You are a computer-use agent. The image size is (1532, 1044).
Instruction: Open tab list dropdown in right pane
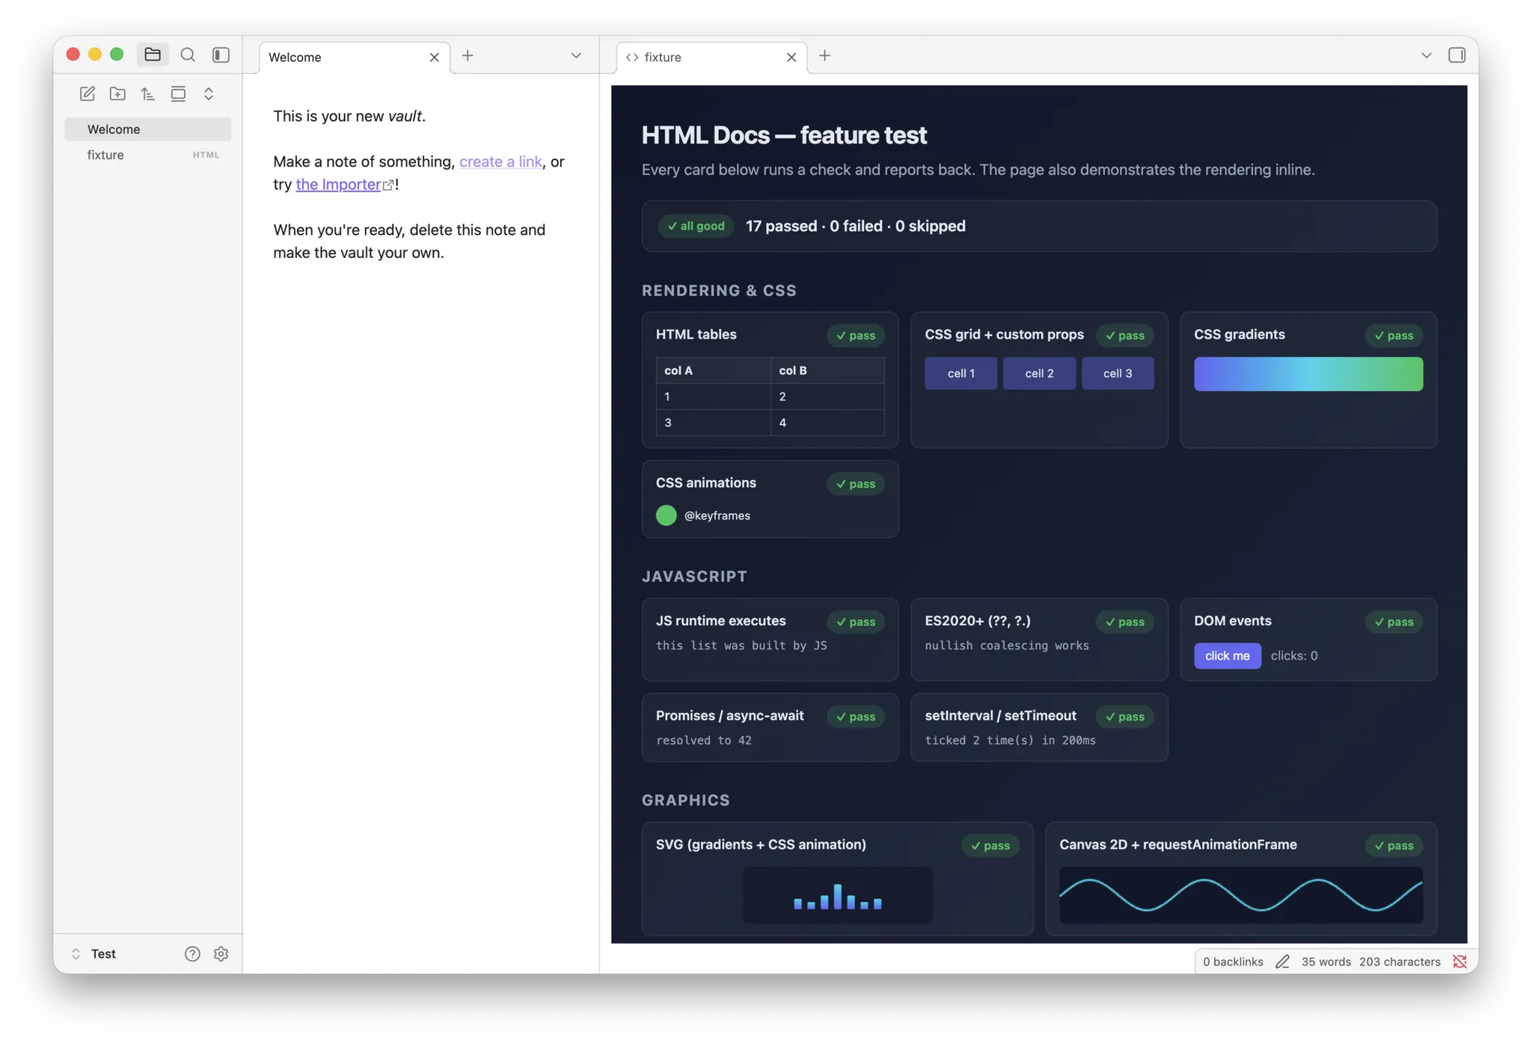pos(1427,55)
